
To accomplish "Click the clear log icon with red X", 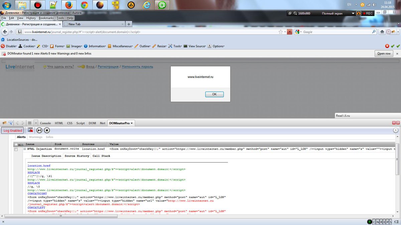I will [x=30, y=130].
